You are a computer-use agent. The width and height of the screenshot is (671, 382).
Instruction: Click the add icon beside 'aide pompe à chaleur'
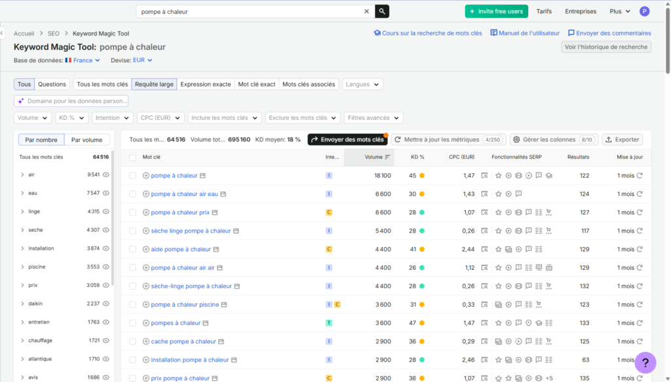146,249
